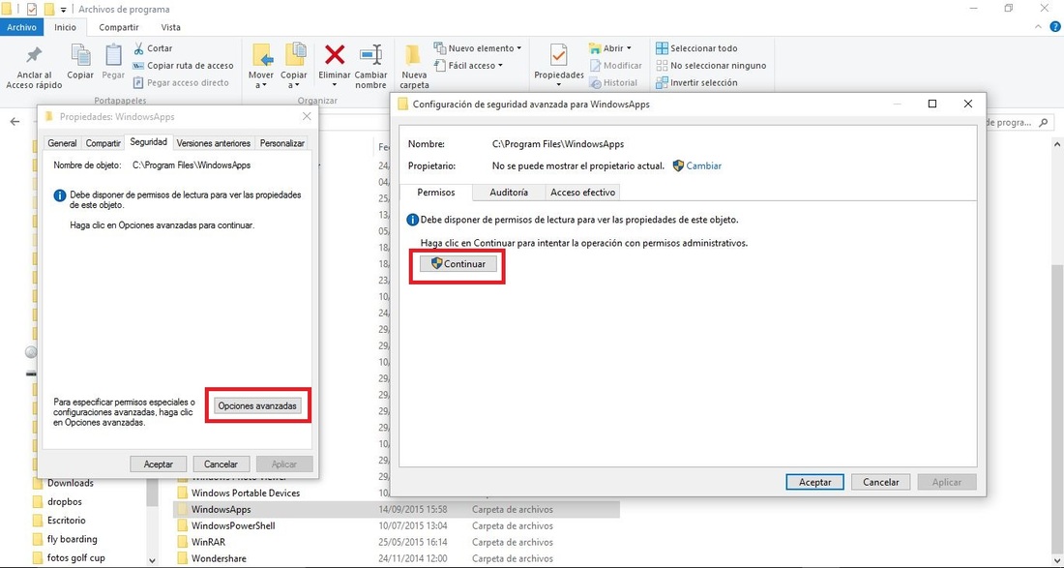
Task: Click the Cambiar owner link
Action: coord(703,165)
